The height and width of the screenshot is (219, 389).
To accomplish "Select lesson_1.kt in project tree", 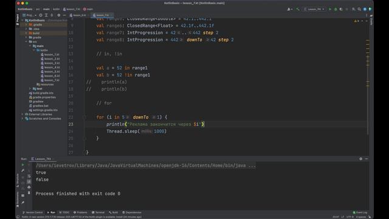I will [50, 54].
